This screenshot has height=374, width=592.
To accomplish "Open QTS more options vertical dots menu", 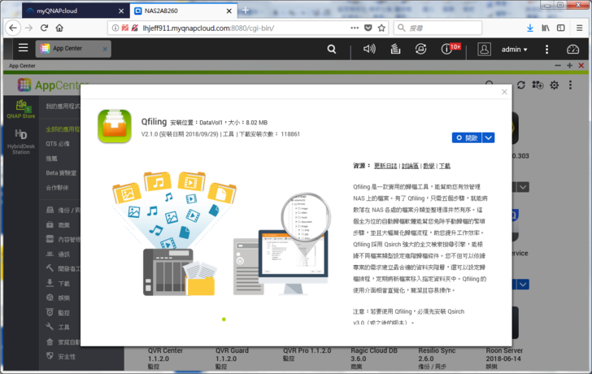I will click(546, 49).
